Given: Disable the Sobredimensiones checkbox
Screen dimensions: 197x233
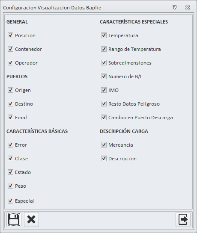Looking at the screenshot, I should point(104,63).
